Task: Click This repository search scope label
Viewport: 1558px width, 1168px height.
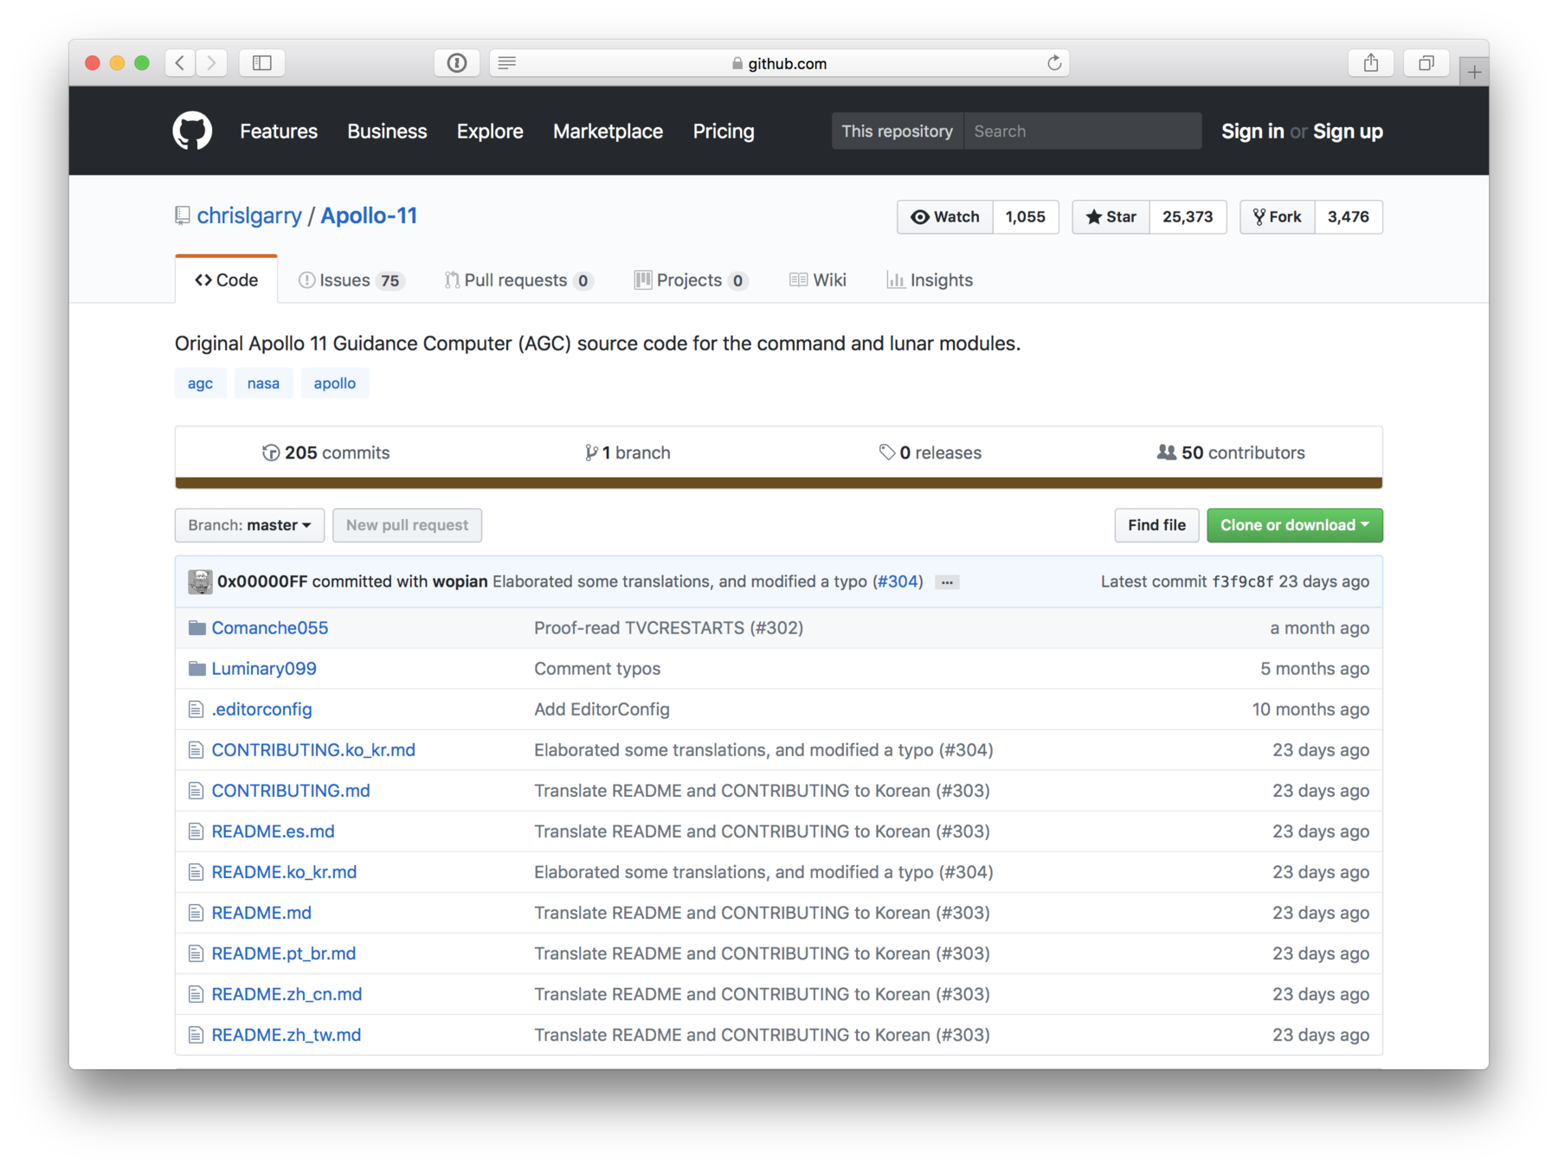Action: click(x=898, y=131)
